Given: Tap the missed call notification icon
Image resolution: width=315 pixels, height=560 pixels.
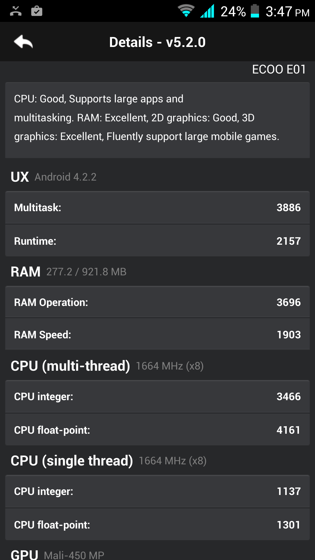Looking at the screenshot, I should coord(16,11).
